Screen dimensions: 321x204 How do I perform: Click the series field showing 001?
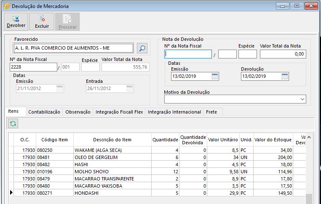coord(70,67)
